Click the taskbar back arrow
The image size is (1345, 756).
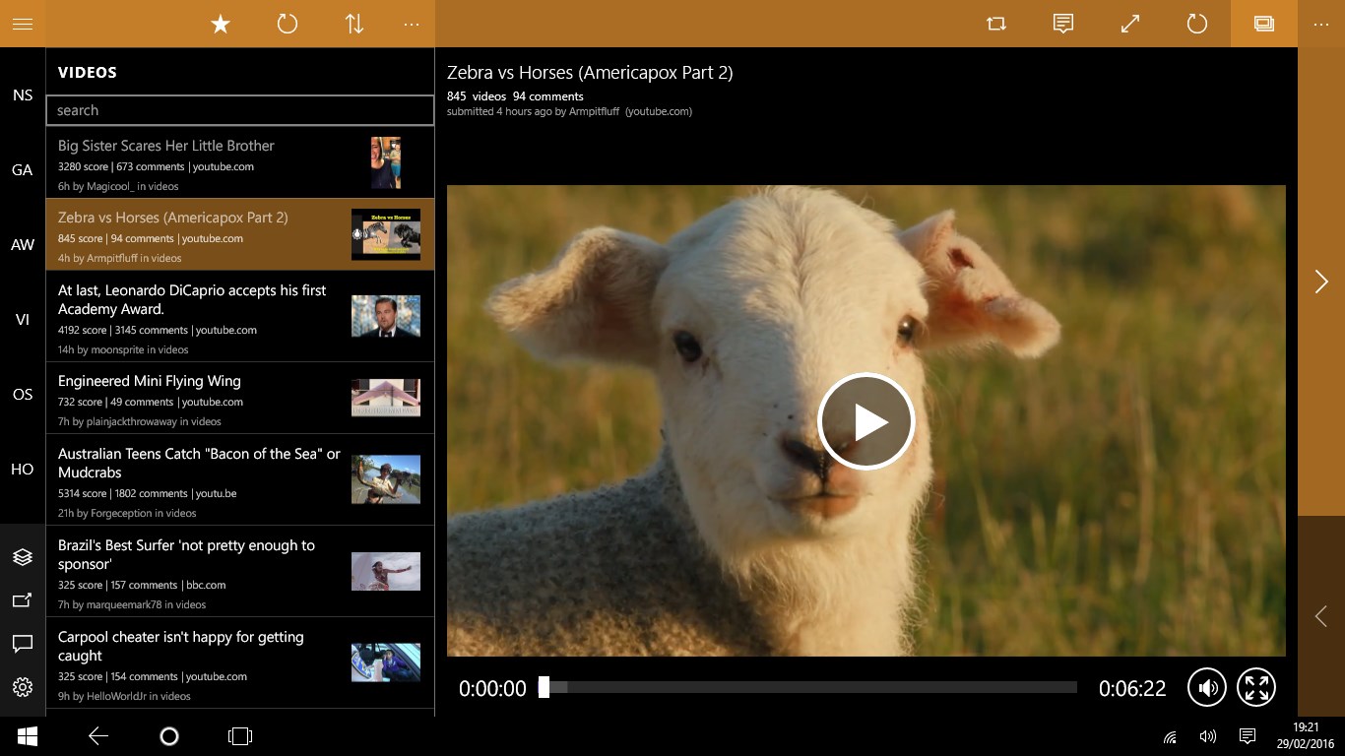coord(98,736)
